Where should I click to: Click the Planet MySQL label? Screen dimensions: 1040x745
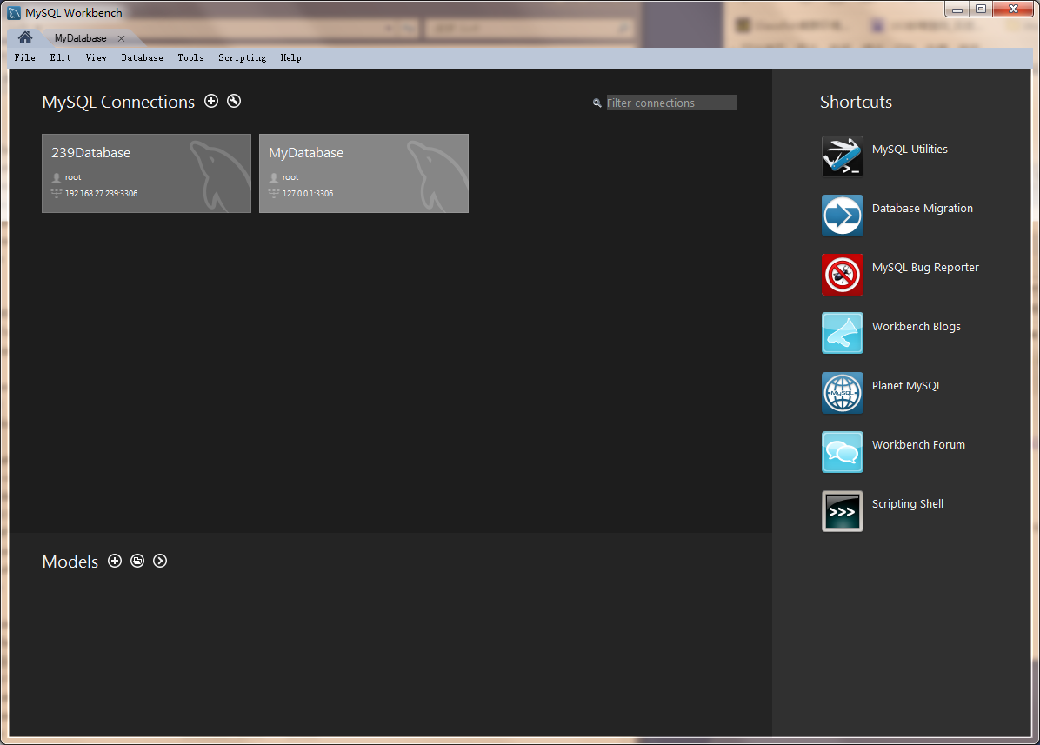coord(906,385)
